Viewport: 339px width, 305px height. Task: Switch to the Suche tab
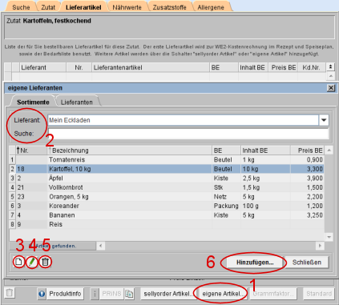(21, 7)
